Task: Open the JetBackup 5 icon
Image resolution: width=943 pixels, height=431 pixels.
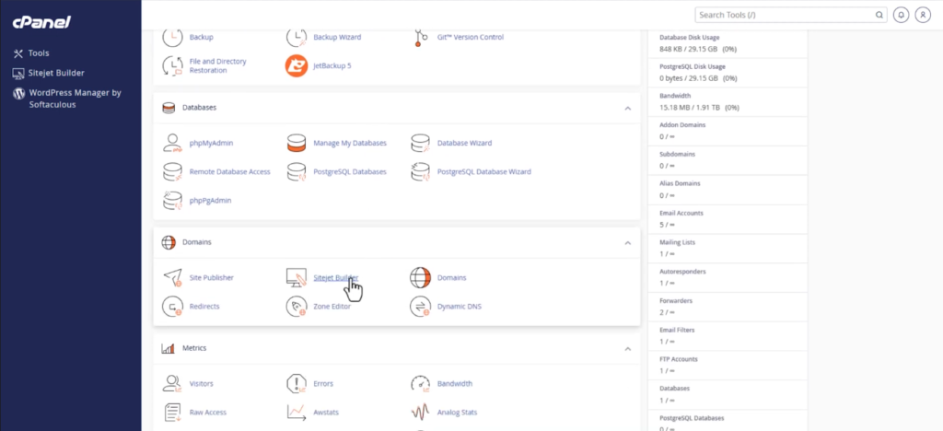Action: [297, 65]
